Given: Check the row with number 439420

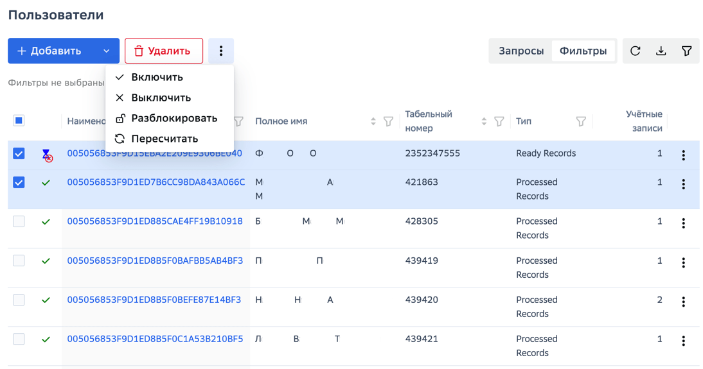Looking at the screenshot, I should [x=19, y=300].
